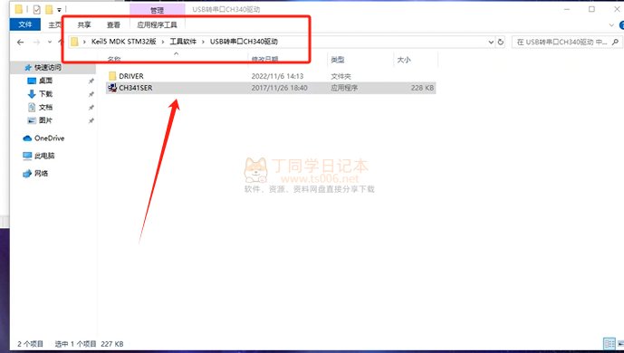Open OneDrive in the navigation pane
The height and width of the screenshot is (353, 624).
[x=49, y=138]
